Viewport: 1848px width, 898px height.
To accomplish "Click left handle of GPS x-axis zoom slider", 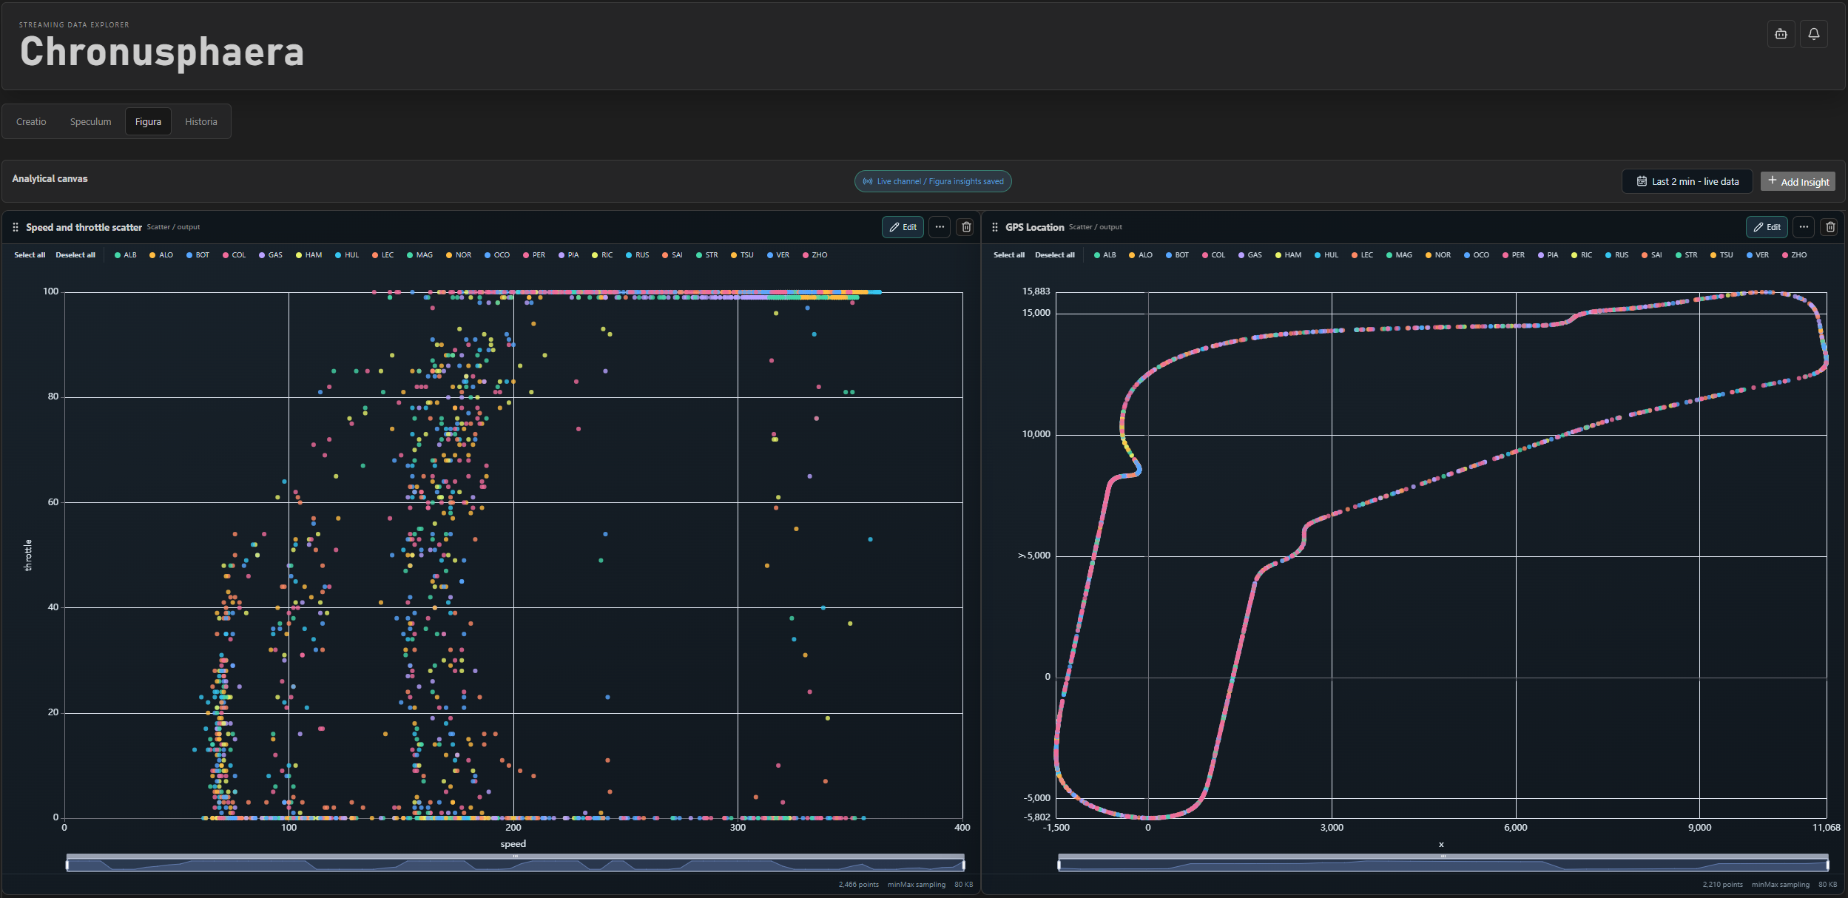I will 1059,865.
